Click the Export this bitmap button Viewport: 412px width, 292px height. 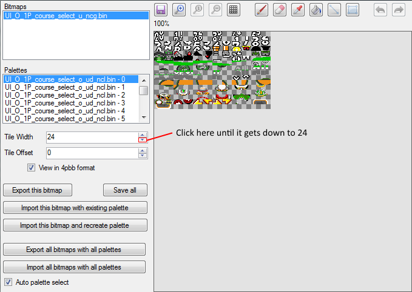pos(38,190)
